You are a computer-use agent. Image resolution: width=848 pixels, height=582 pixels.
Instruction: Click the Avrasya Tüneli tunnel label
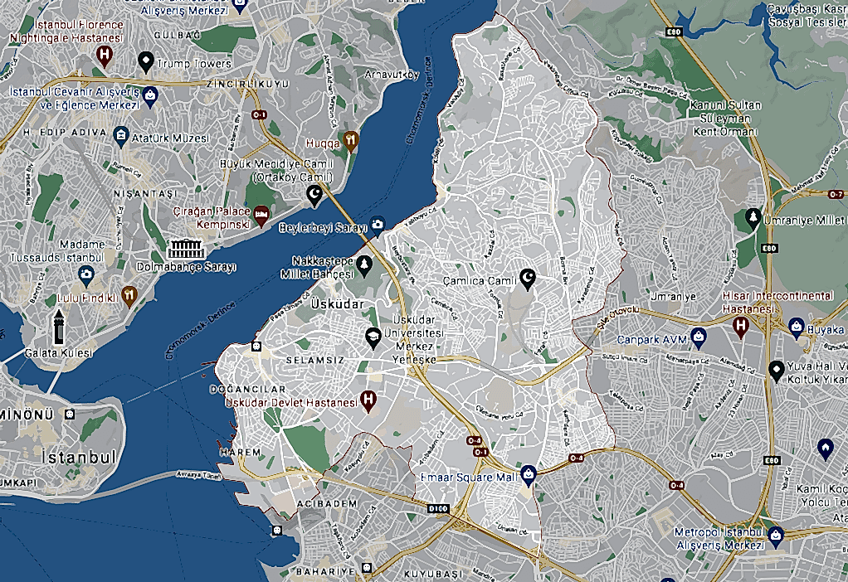[x=197, y=476]
